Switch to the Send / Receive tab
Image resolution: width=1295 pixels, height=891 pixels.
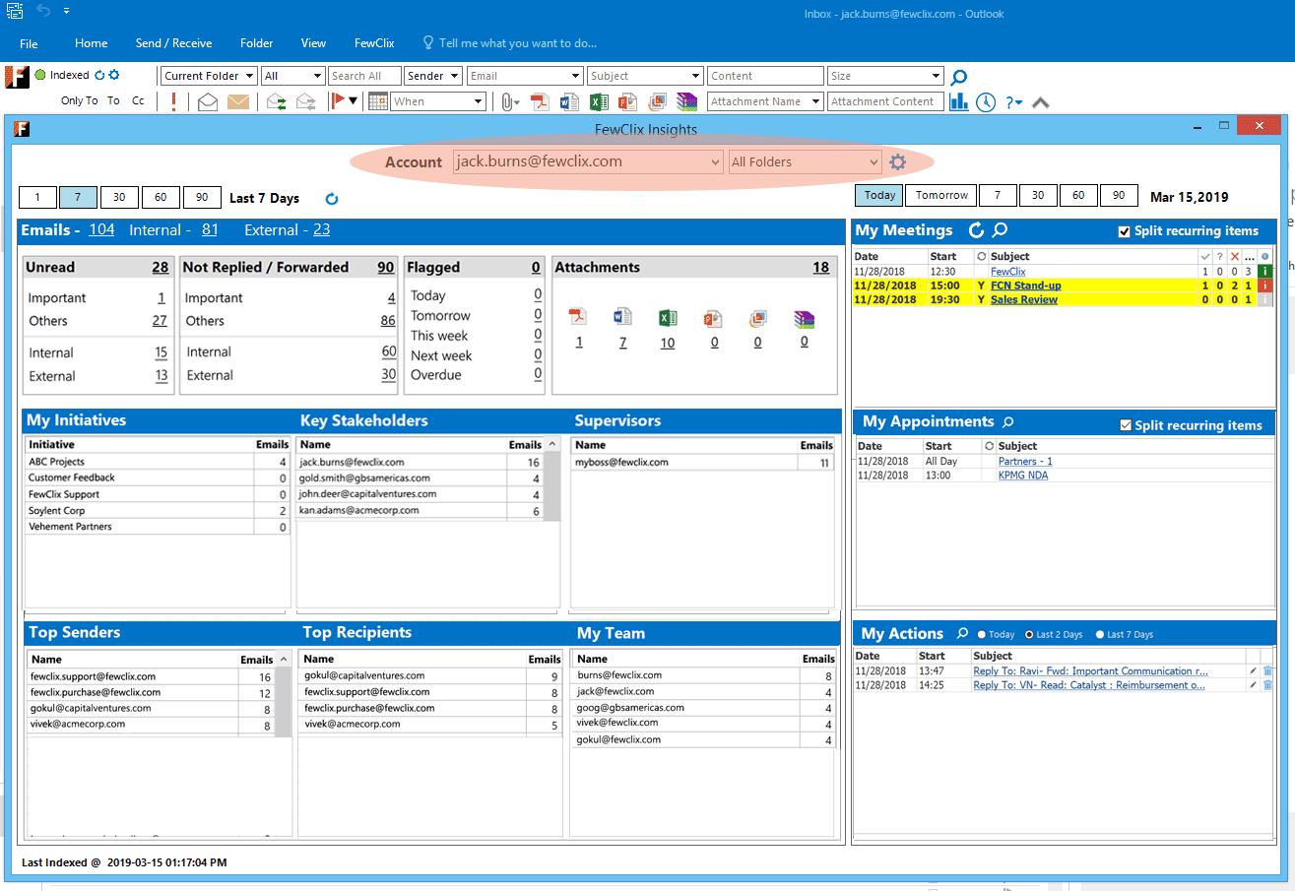(x=174, y=43)
